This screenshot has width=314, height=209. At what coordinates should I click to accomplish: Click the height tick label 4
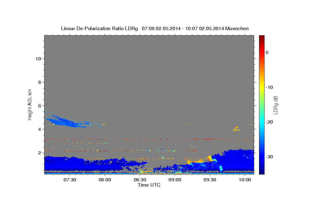(40, 129)
